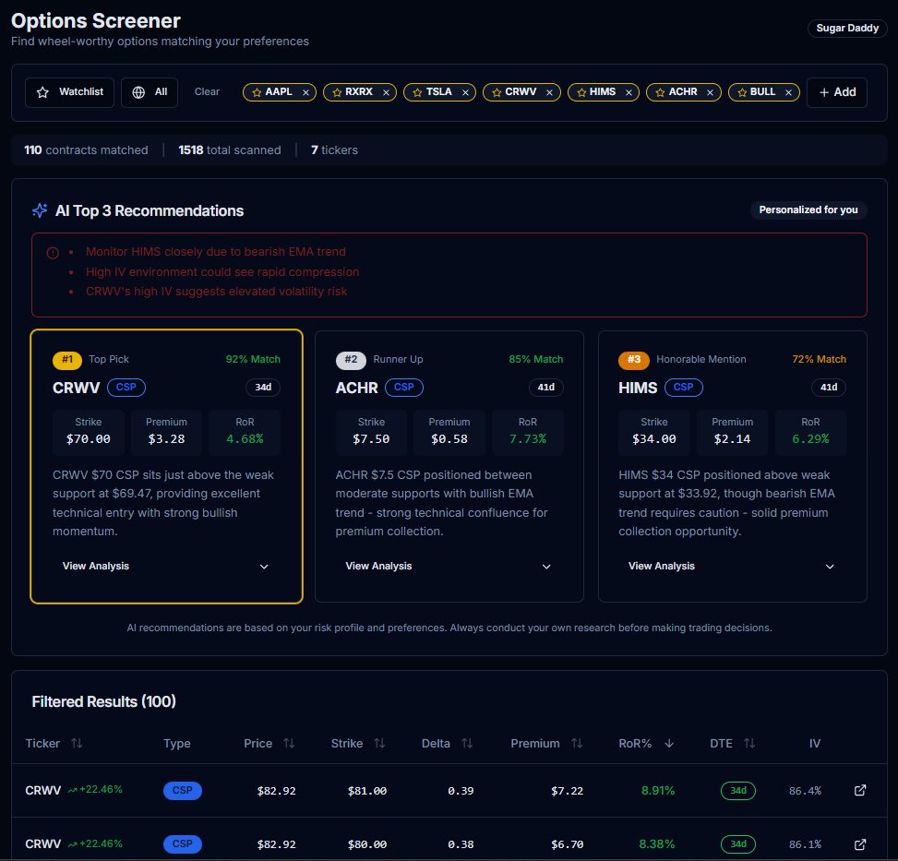This screenshot has width=898, height=861.
Task: Click the +22.46% change in the $81.00 strike row
Action: [x=95, y=789]
